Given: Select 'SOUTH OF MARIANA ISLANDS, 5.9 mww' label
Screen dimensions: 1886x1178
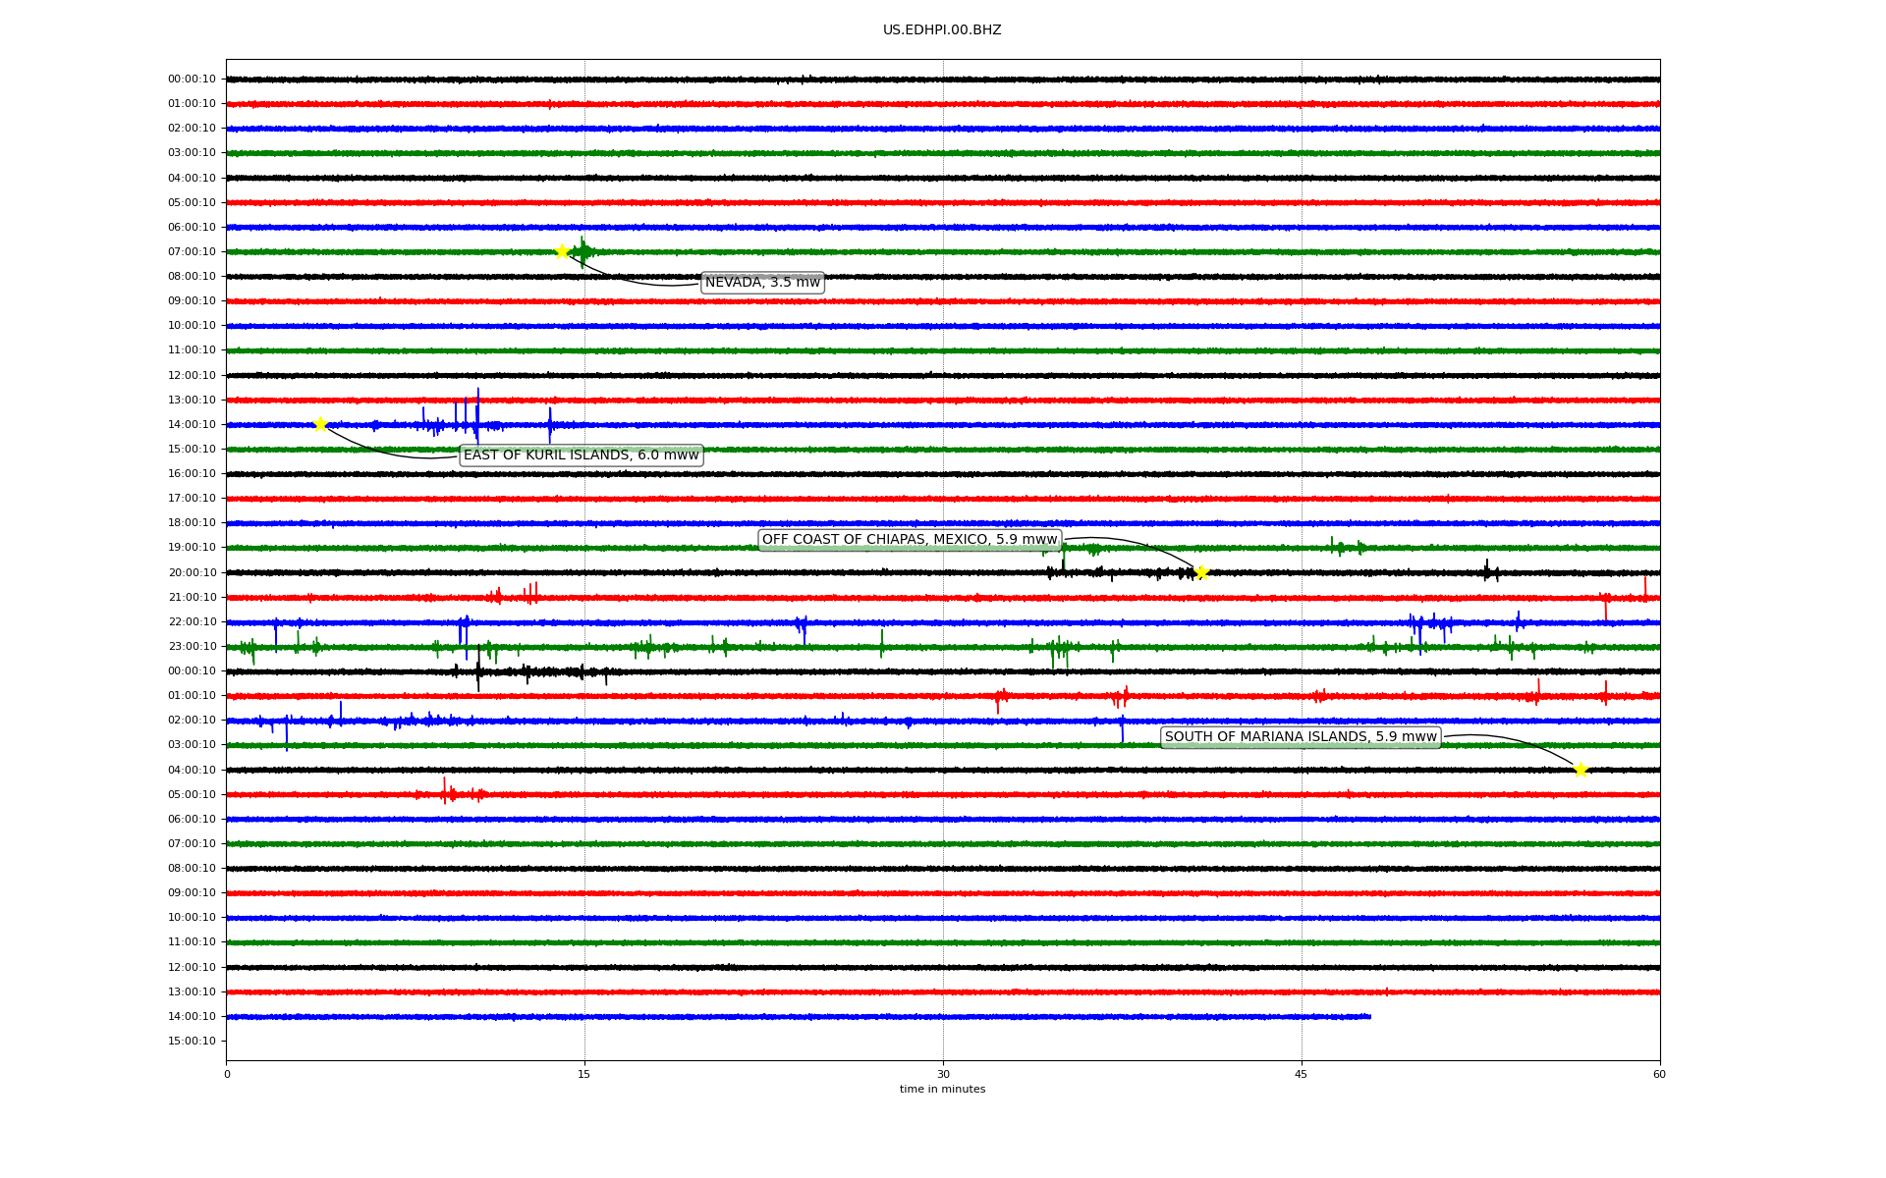Looking at the screenshot, I should tap(1301, 737).
